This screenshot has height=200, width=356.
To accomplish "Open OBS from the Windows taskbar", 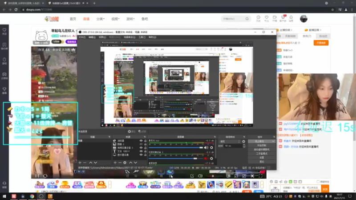I will tap(41, 196).
